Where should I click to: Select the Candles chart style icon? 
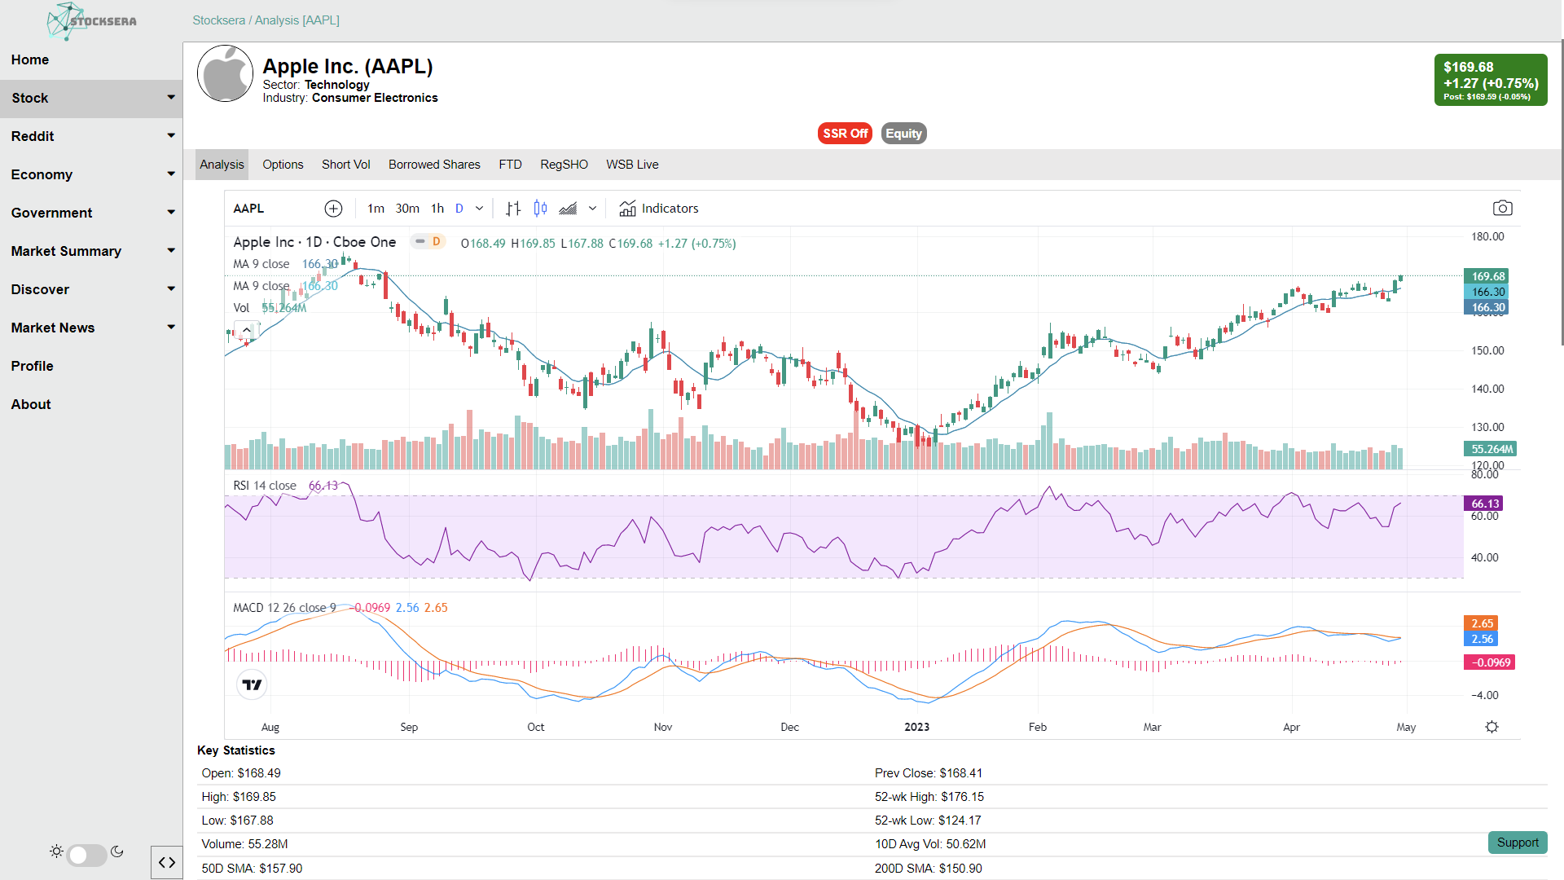pos(540,209)
